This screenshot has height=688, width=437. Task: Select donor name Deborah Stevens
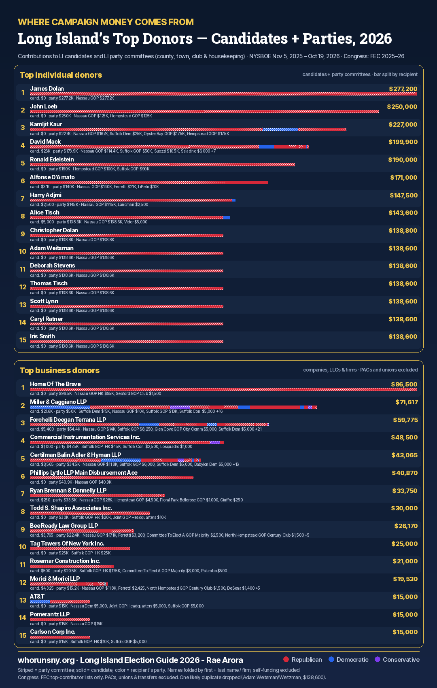coord(53,265)
